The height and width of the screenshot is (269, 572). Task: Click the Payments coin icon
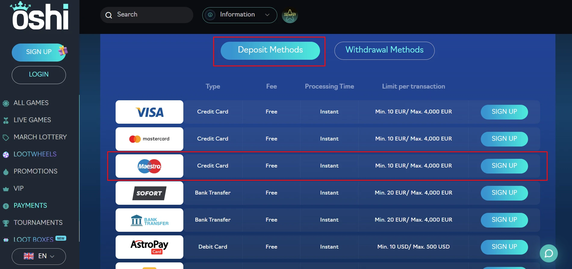tap(6, 206)
